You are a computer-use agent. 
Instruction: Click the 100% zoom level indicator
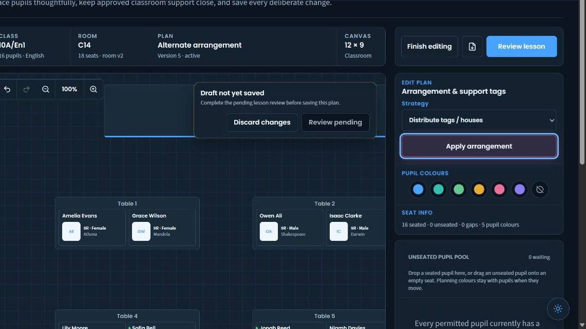tap(69, 89)
